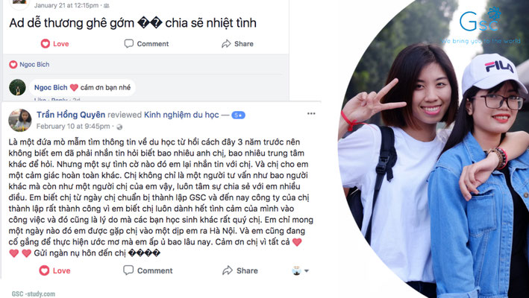The image size is (529, 298).
Task: Expand the profile selector dropdown beside Share
Action: click(x=300, y=270)
